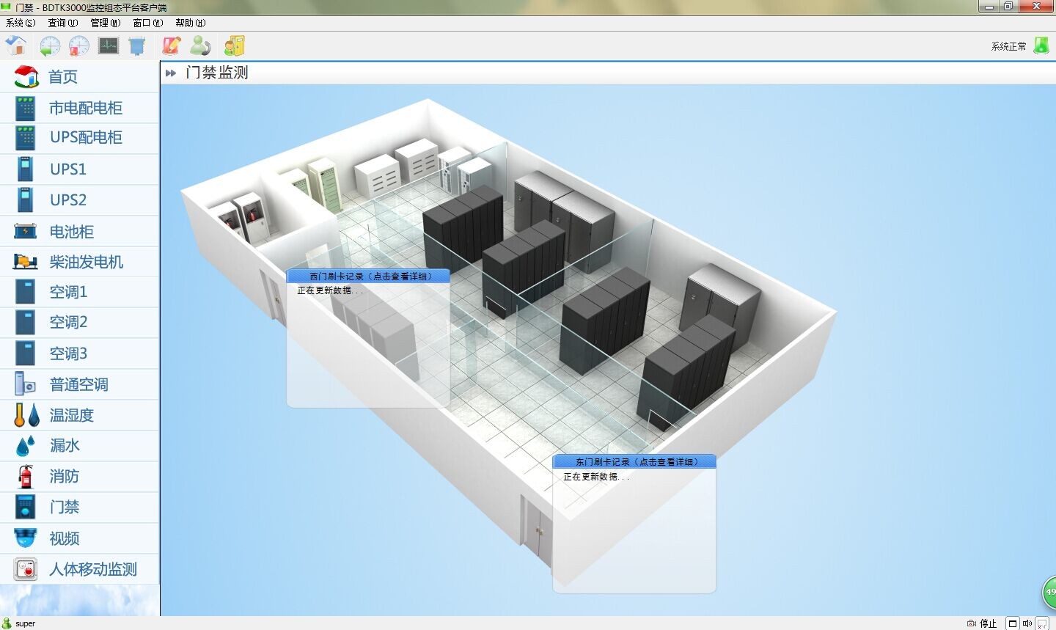The height and width of the screenshot is (630, 1056).
Task: Select UPS2 in the sidebar
Action: [x=79, y=199]
